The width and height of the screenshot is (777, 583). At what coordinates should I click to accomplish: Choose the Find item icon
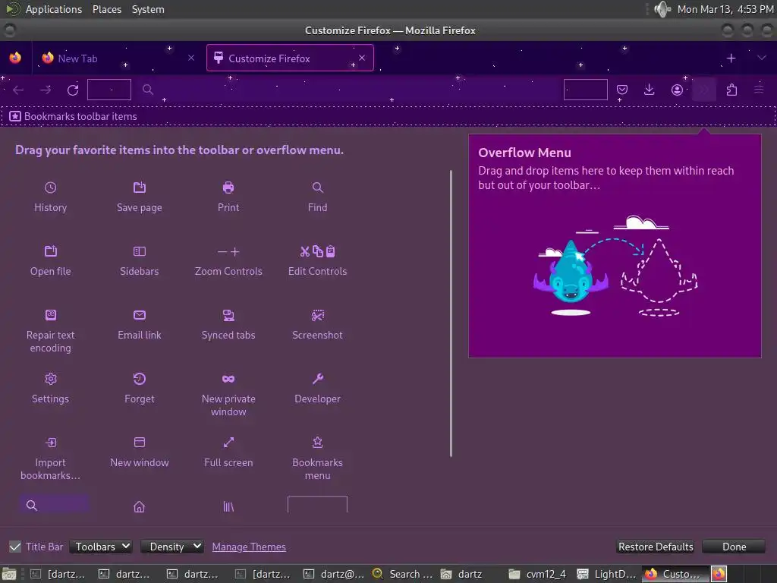coord(318,188)
